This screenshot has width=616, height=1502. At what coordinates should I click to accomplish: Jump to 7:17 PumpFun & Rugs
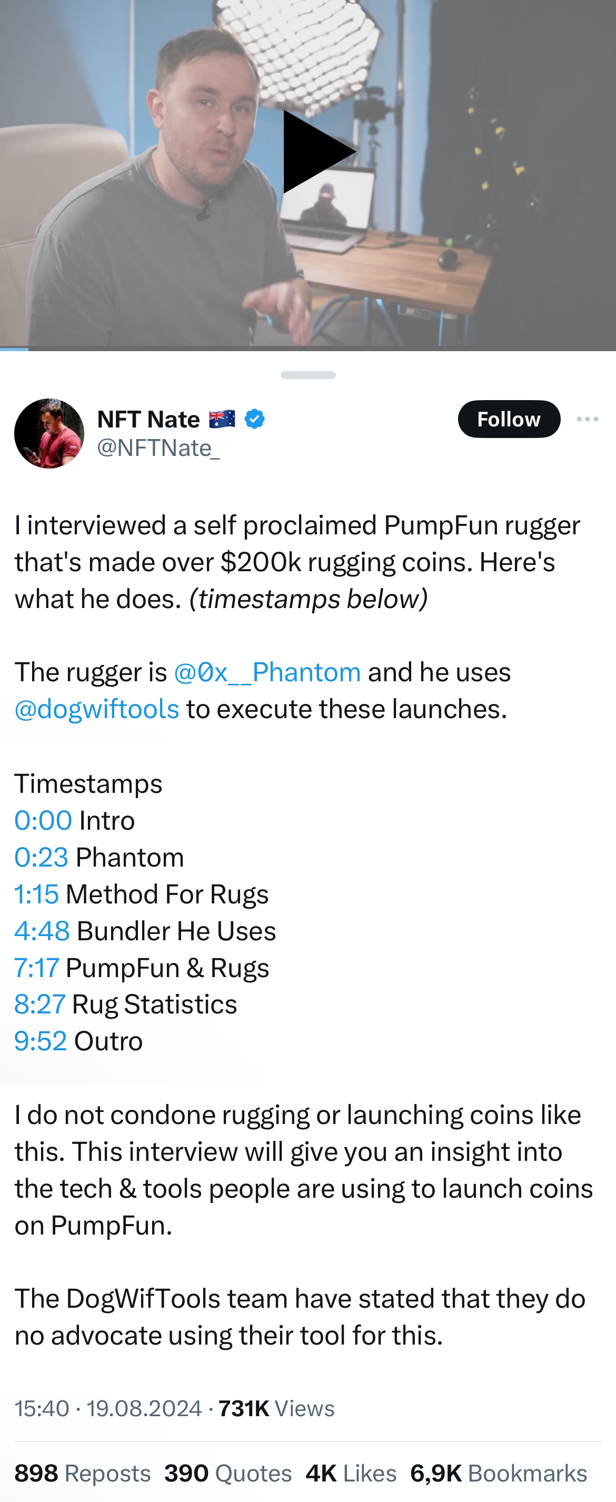(x=37, y=967)
